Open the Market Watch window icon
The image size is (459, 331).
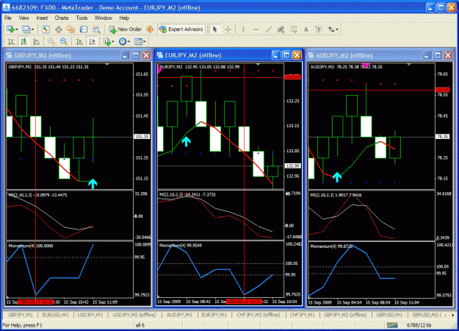(46, 29)
